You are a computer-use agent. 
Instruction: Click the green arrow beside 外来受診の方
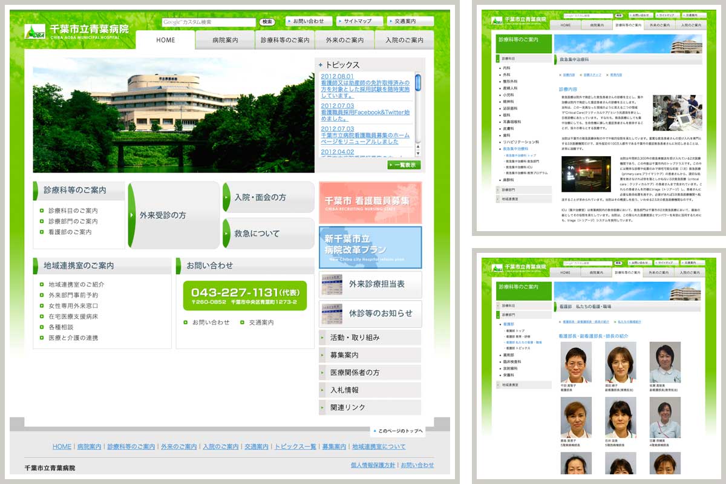(x=132, y=215)
